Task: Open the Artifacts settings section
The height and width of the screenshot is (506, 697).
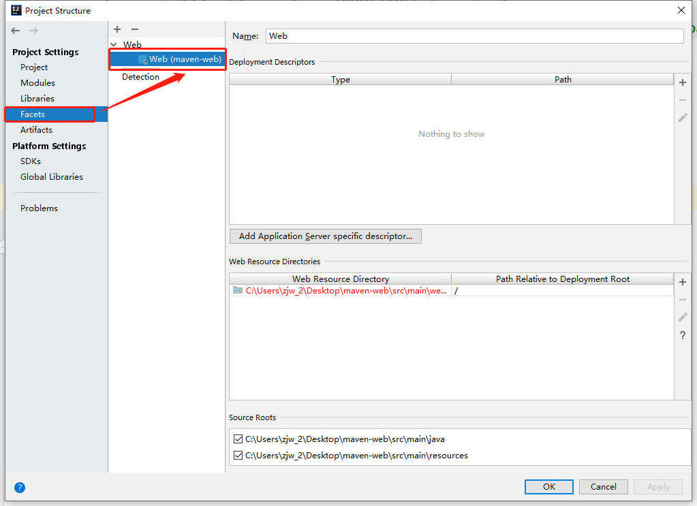Action: click(36, 130)
